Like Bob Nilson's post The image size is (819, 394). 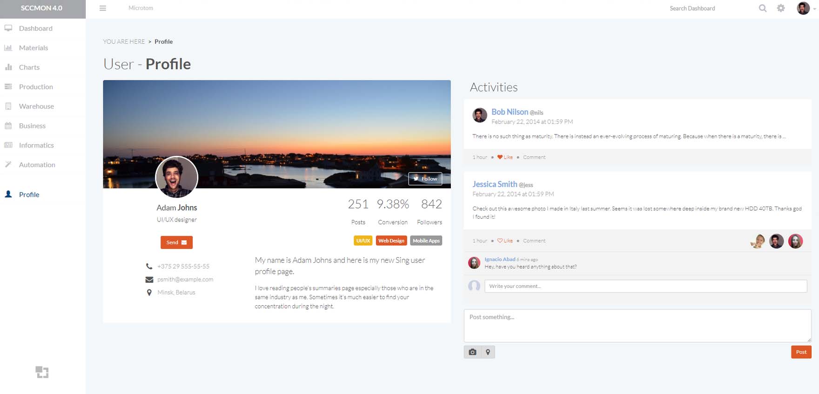[505, 157]
